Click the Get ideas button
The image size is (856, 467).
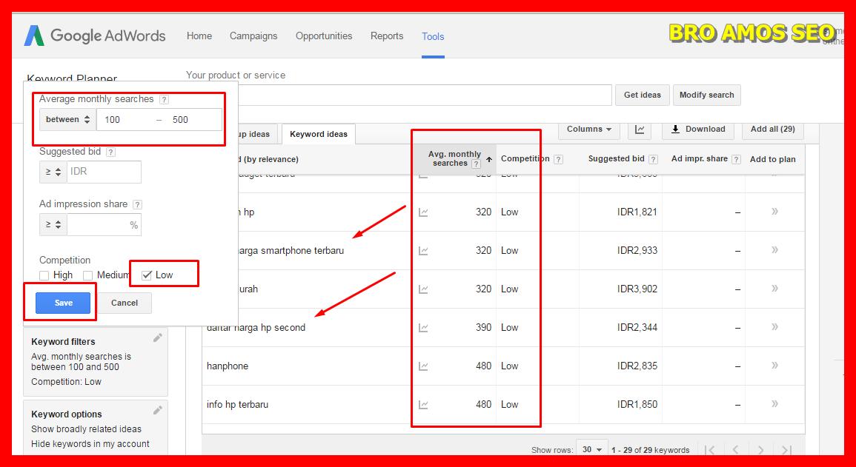pyautogui.click(x=642, y=95)
